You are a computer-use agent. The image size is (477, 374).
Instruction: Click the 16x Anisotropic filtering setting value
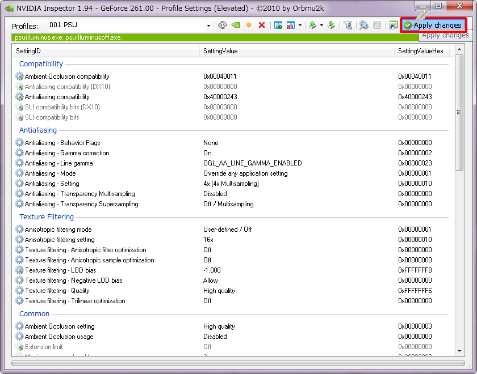[208, 240]
